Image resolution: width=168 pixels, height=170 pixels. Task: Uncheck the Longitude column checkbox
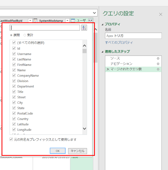[14, 130]
